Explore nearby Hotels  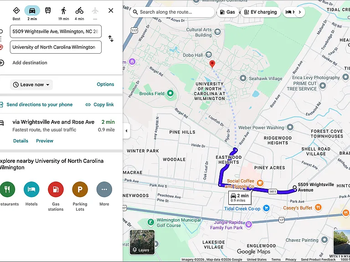point(31,189)
